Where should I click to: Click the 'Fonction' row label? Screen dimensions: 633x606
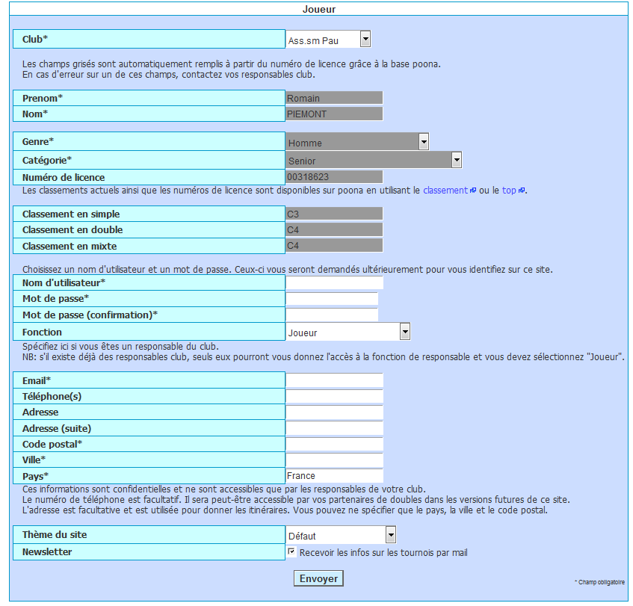(42, 333)
